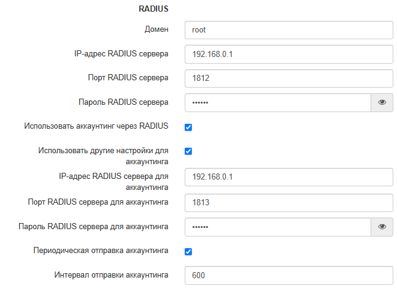
Task: Click the 'IP-адрес RADIUS сервера' label
Action: [x=121, y=54]
